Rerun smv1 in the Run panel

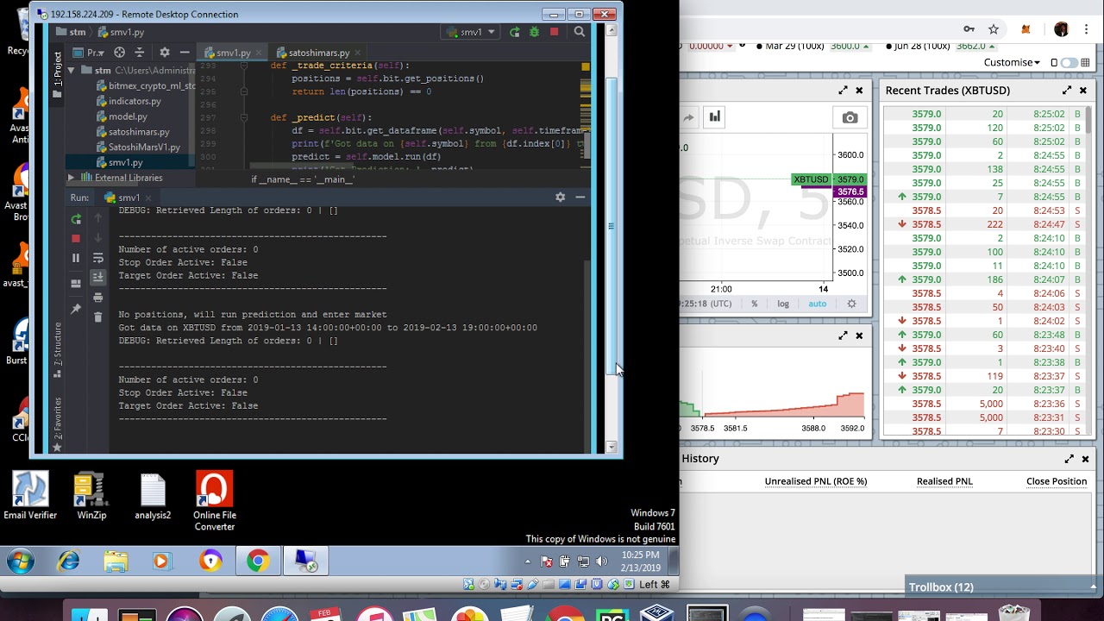pyautogui.click(x=76, y=219)
